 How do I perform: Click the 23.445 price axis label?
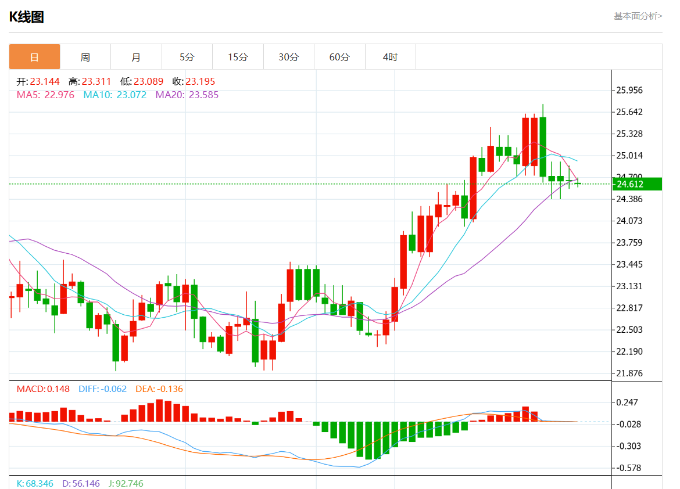point(629,264)
